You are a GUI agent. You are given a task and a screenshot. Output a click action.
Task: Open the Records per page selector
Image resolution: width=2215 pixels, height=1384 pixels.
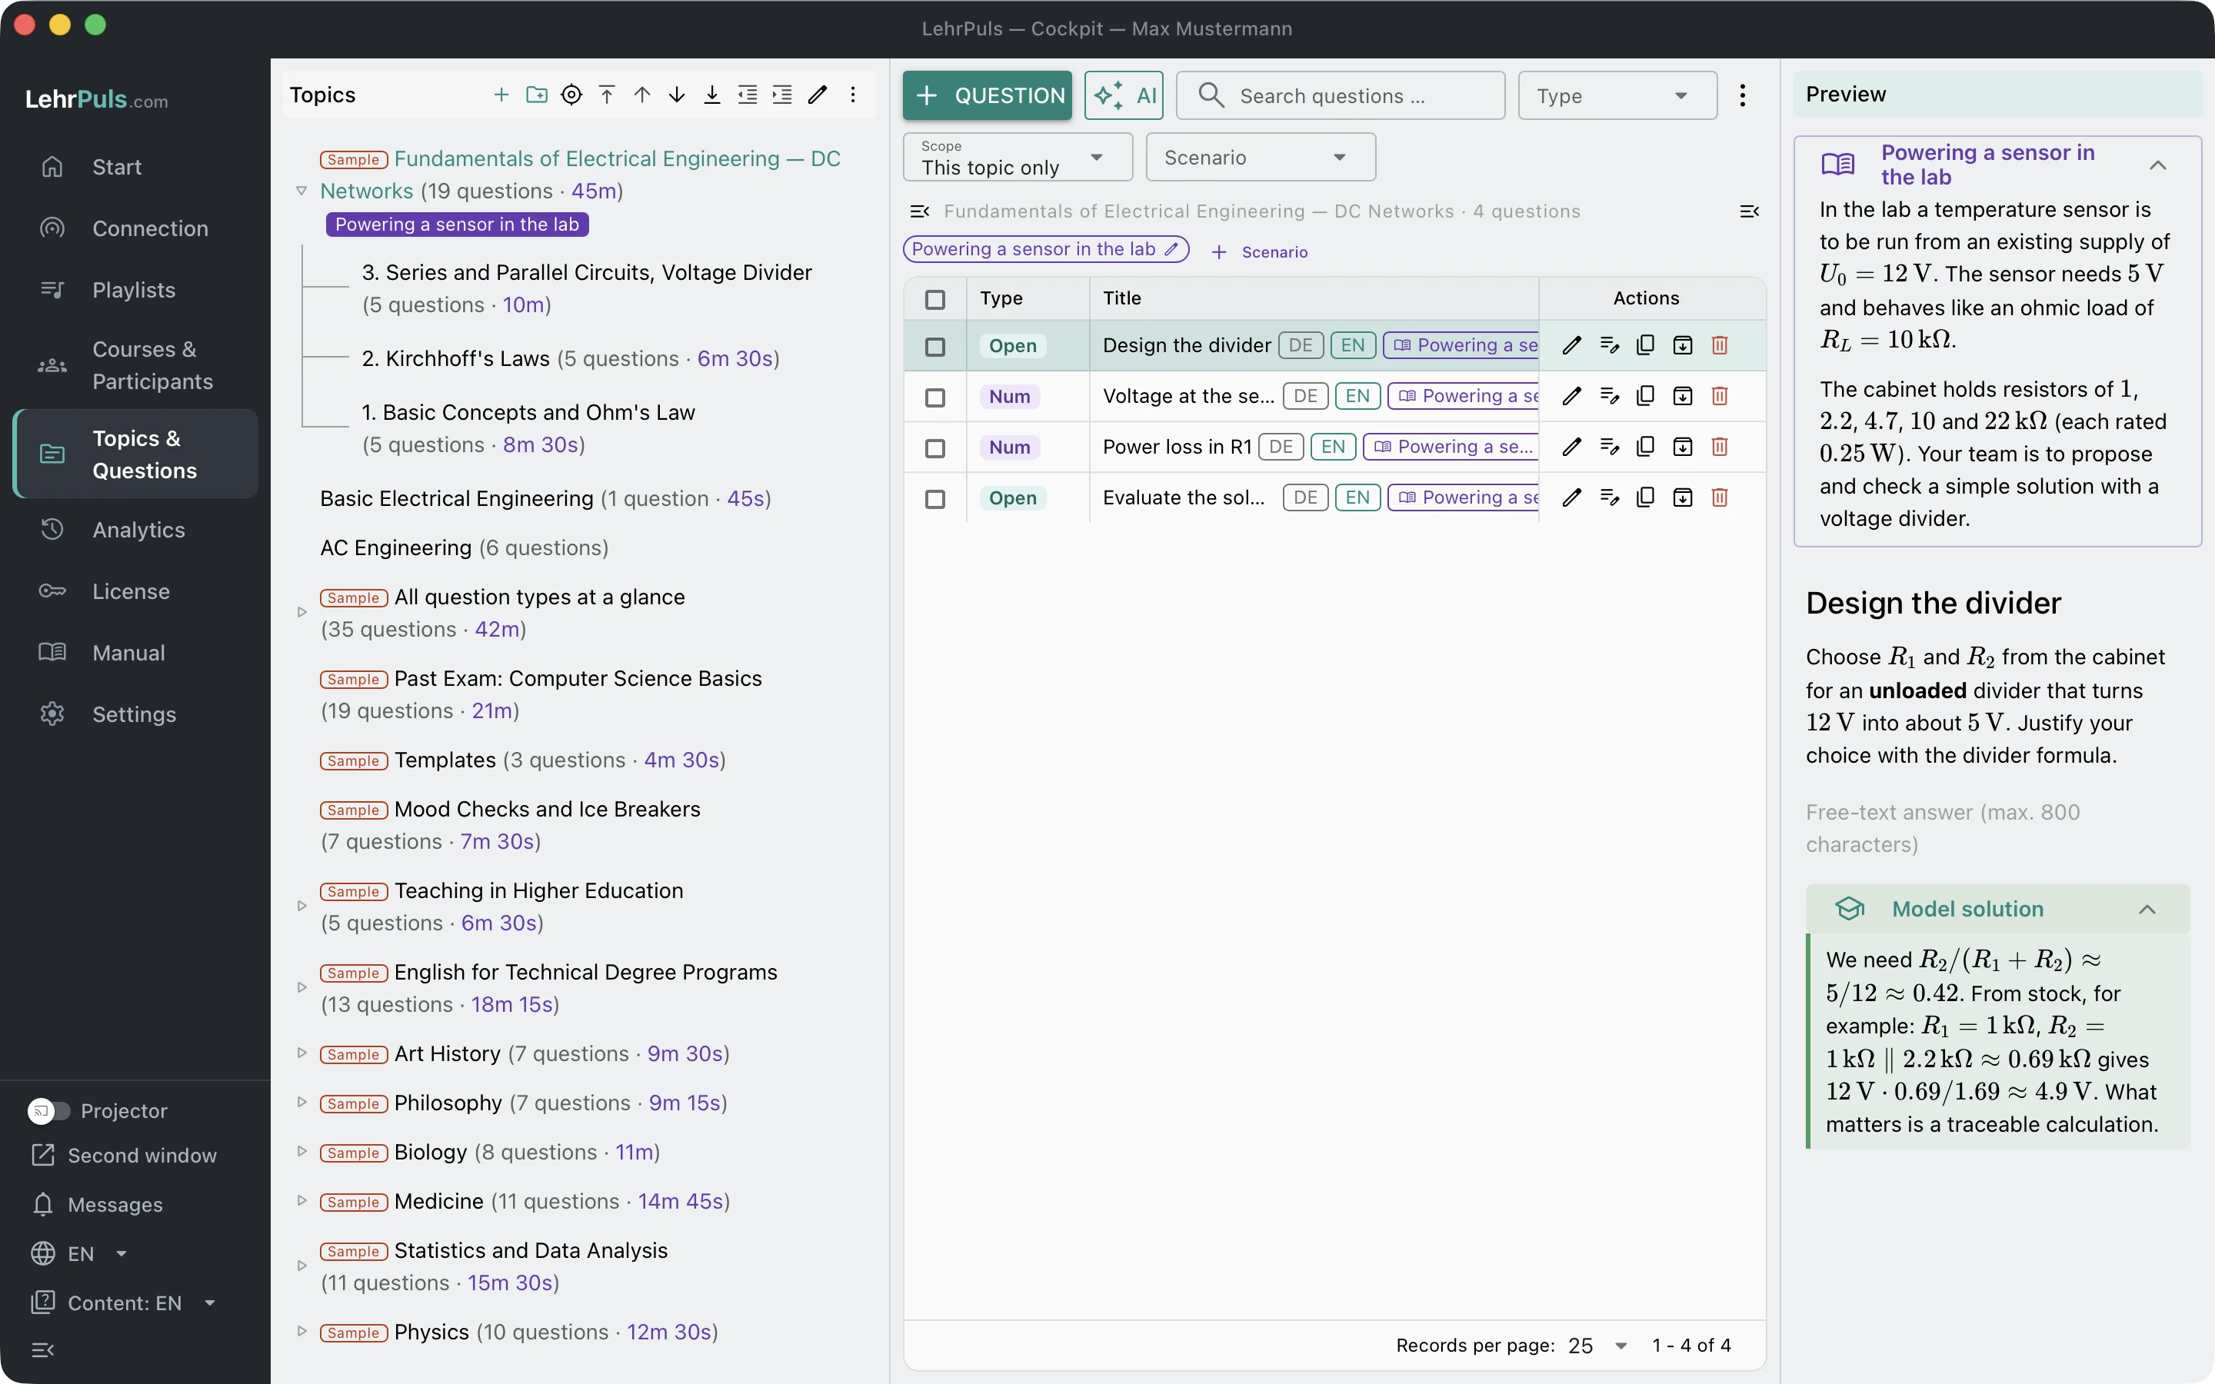[x=1597, y=1346]
